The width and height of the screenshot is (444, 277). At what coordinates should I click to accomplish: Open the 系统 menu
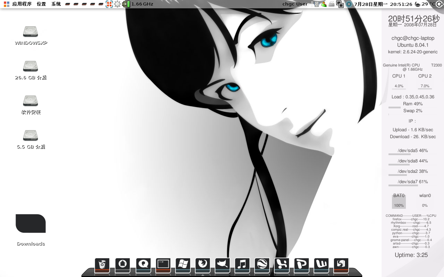(x=56, y=4)
